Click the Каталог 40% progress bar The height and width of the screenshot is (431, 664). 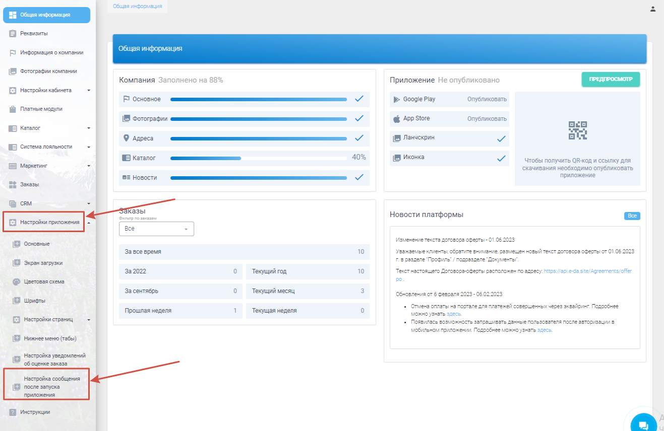(x=258, y=158)
